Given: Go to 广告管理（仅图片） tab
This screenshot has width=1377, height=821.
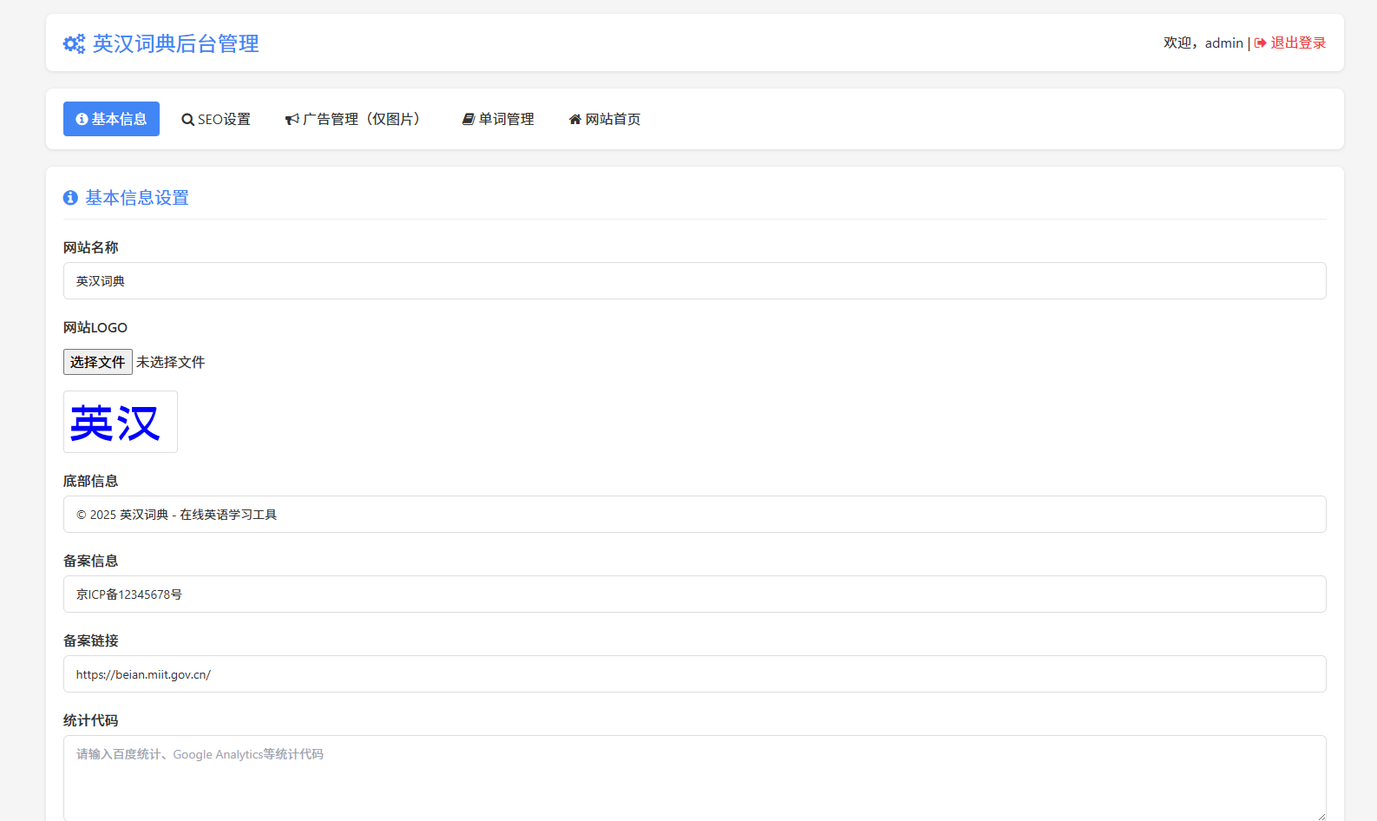Looking at the screenshot, I should pyautogui.click(x=356, y=120).
